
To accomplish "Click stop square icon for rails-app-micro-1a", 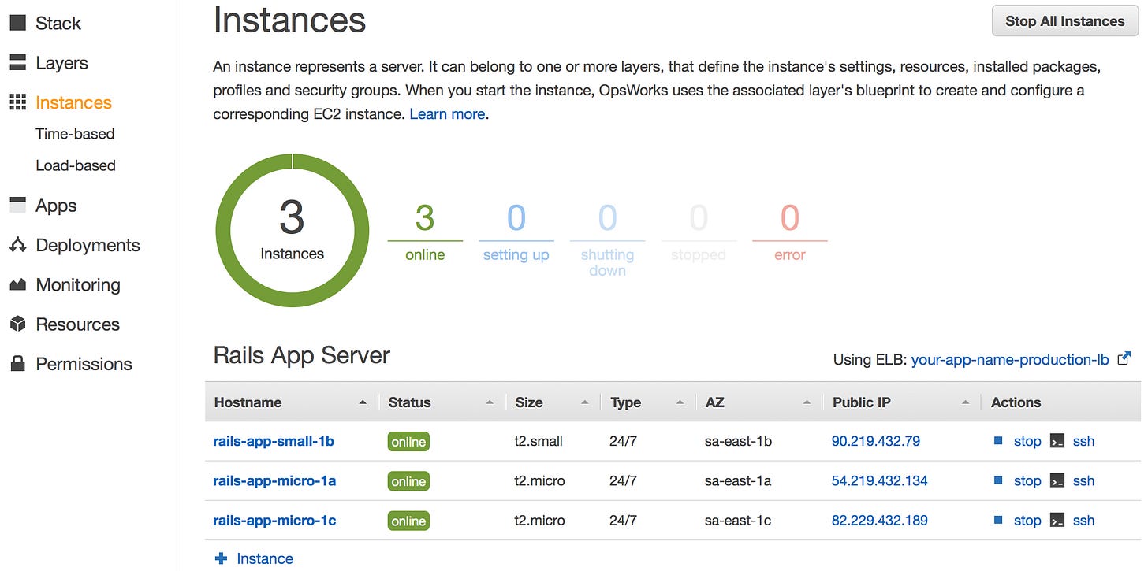I will pyautogui.click(x=999, y=480).
